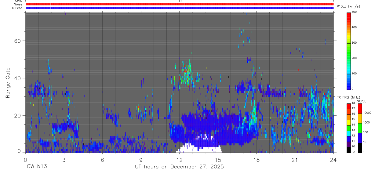Click the 1000 tick on NOISE colorbar

[366, 122]
